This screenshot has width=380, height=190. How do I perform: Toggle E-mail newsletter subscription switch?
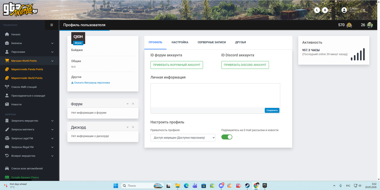(227, 137)
